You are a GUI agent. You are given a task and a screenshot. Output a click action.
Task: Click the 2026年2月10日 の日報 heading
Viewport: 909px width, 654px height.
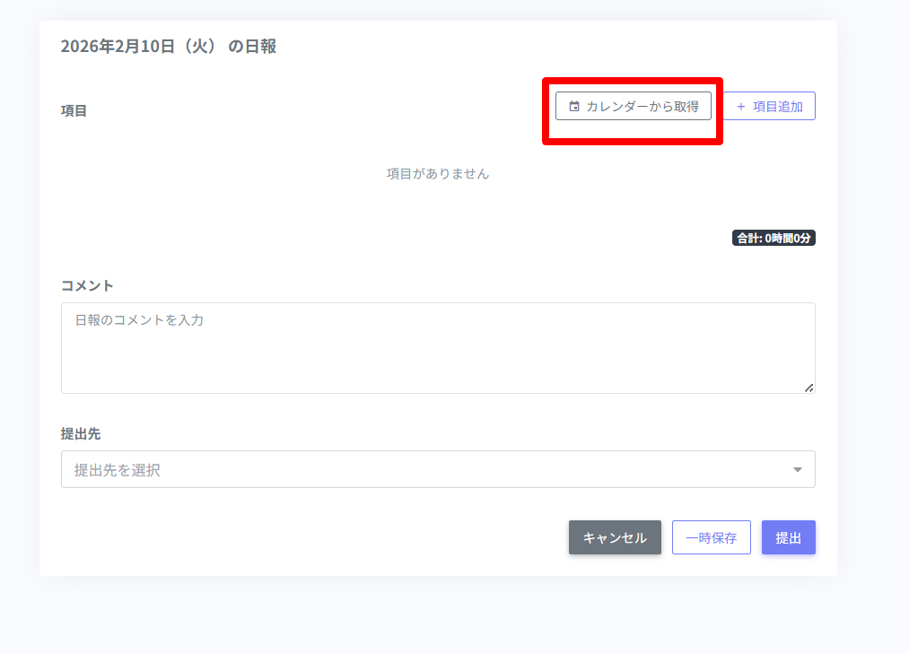[x=168, y=47]
